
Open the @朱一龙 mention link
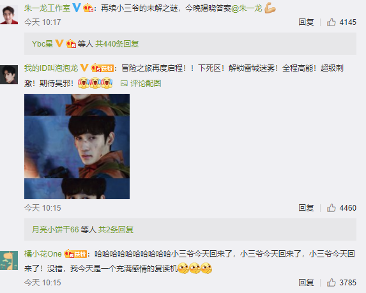(x=247, y=8)
